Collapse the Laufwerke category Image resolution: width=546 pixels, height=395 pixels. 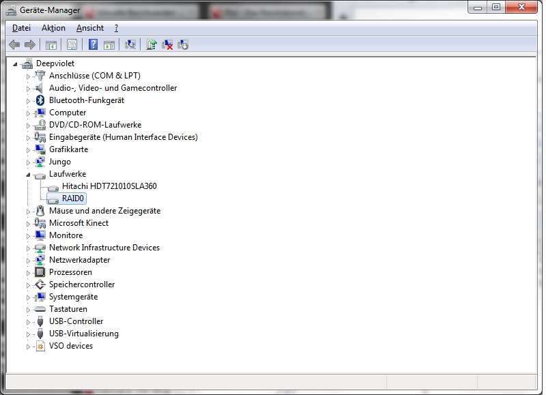coord(28,175)
